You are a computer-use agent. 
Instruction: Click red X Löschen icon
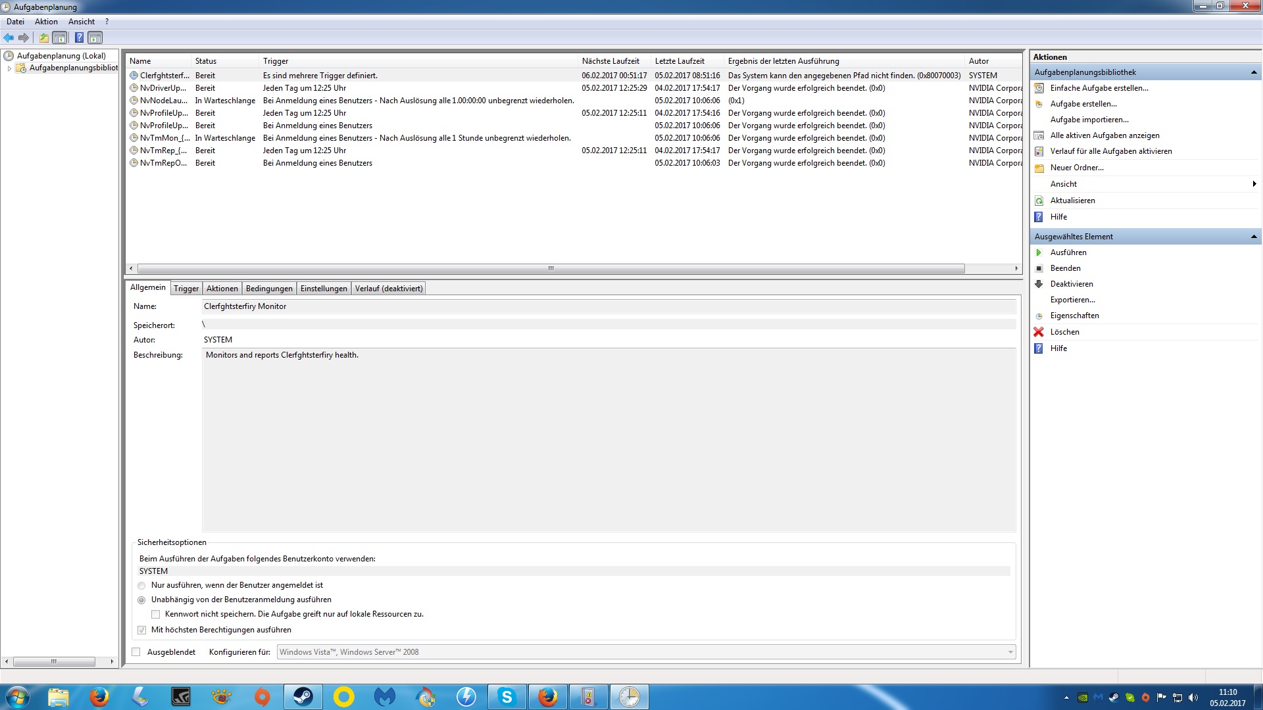click(x=1039, y=332)
